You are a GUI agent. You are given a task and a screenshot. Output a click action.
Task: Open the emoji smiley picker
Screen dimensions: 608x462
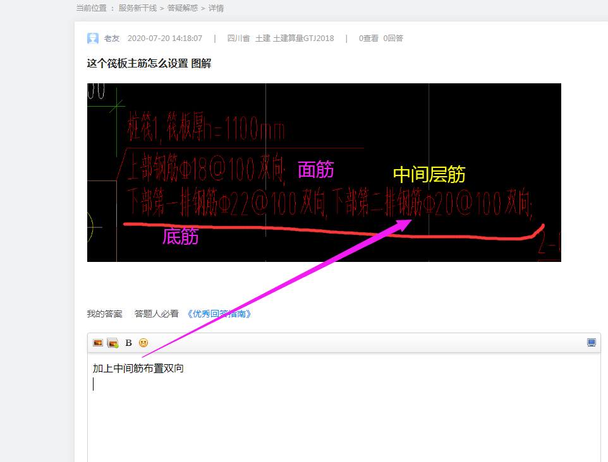pos(143,343)
